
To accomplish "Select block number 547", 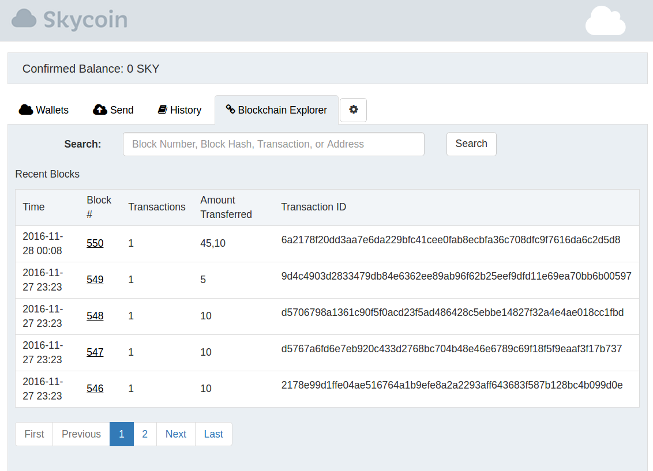I will [95, 352].
